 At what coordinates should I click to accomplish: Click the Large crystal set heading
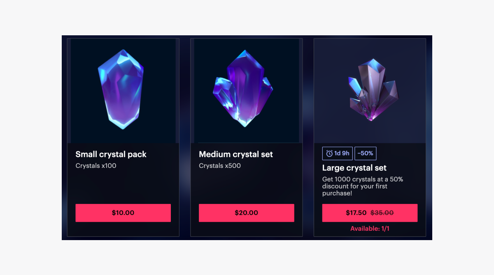tap(354, 168)
